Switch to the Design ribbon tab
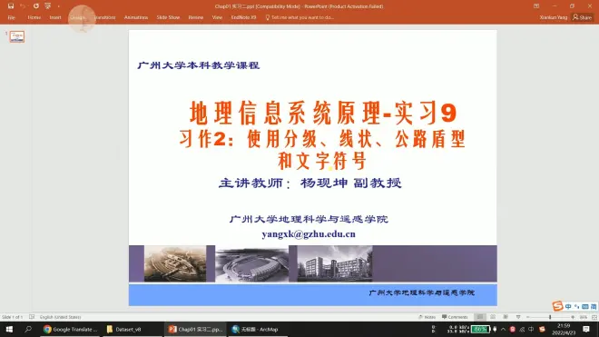Image resolution: width=599 pixels, height=337 pixels. pos(77,17)
